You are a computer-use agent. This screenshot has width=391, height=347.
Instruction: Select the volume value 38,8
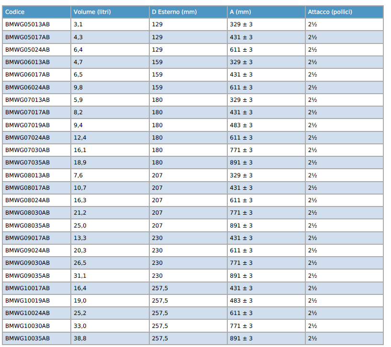80,338
